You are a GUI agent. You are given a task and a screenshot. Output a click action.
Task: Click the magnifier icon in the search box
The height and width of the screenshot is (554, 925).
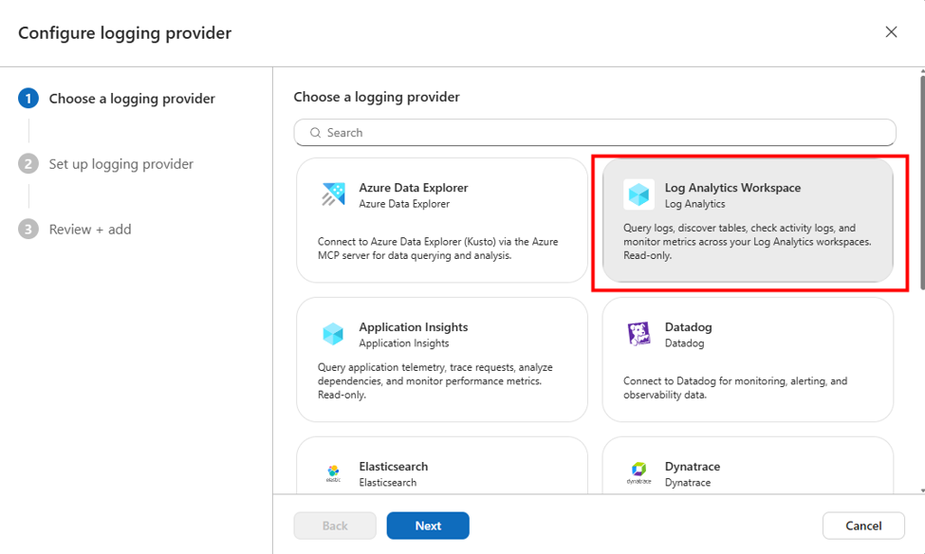(316, 133)
